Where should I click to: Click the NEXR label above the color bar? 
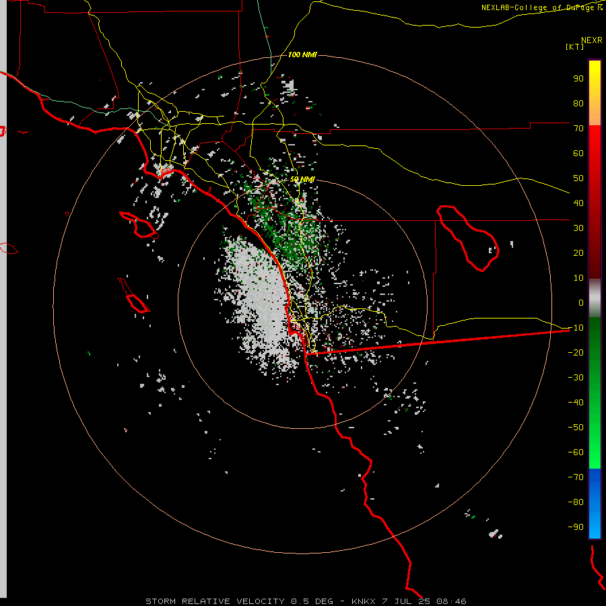(x=591, y=40)
